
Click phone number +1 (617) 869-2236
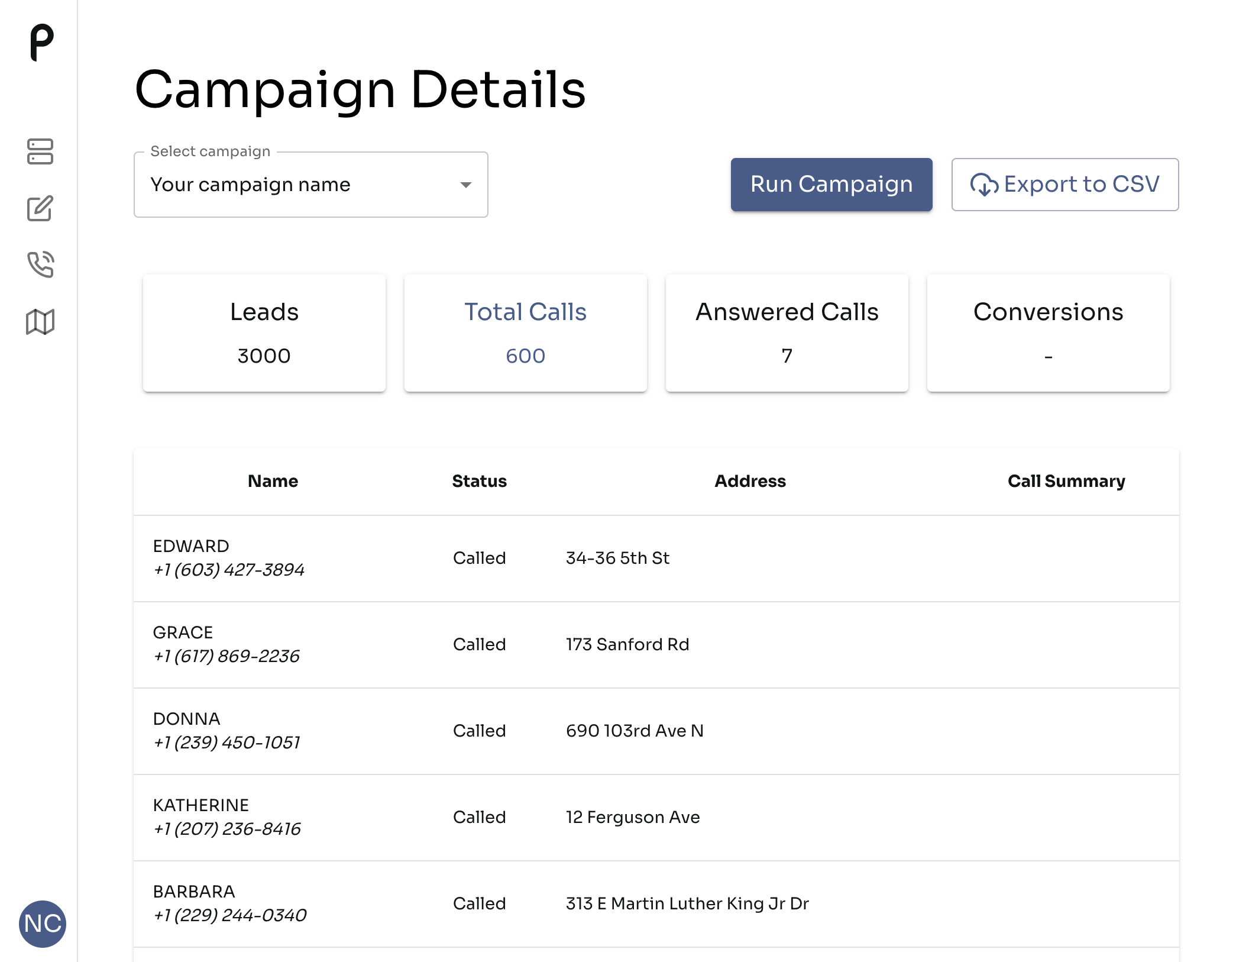[x=227, y=656]
